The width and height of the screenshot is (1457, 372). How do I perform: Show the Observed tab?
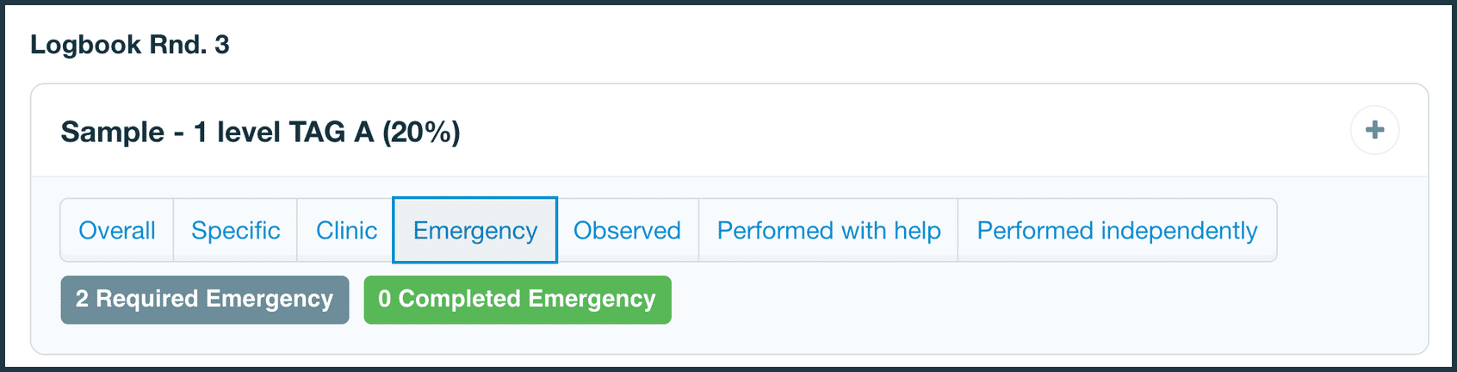627,231
